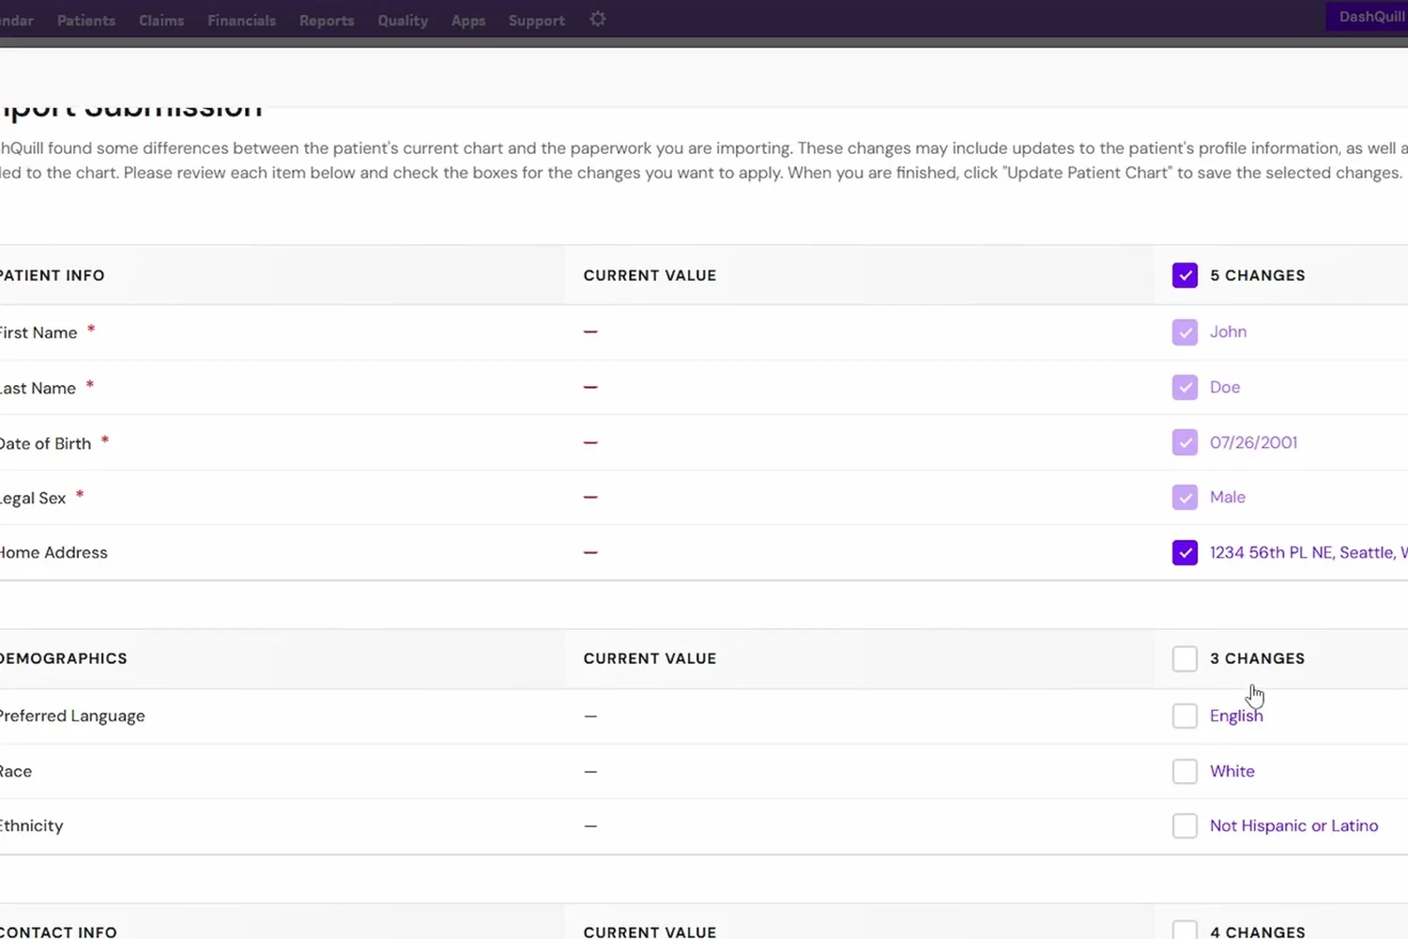Click the '4 CHANGES' header text

1257,931
